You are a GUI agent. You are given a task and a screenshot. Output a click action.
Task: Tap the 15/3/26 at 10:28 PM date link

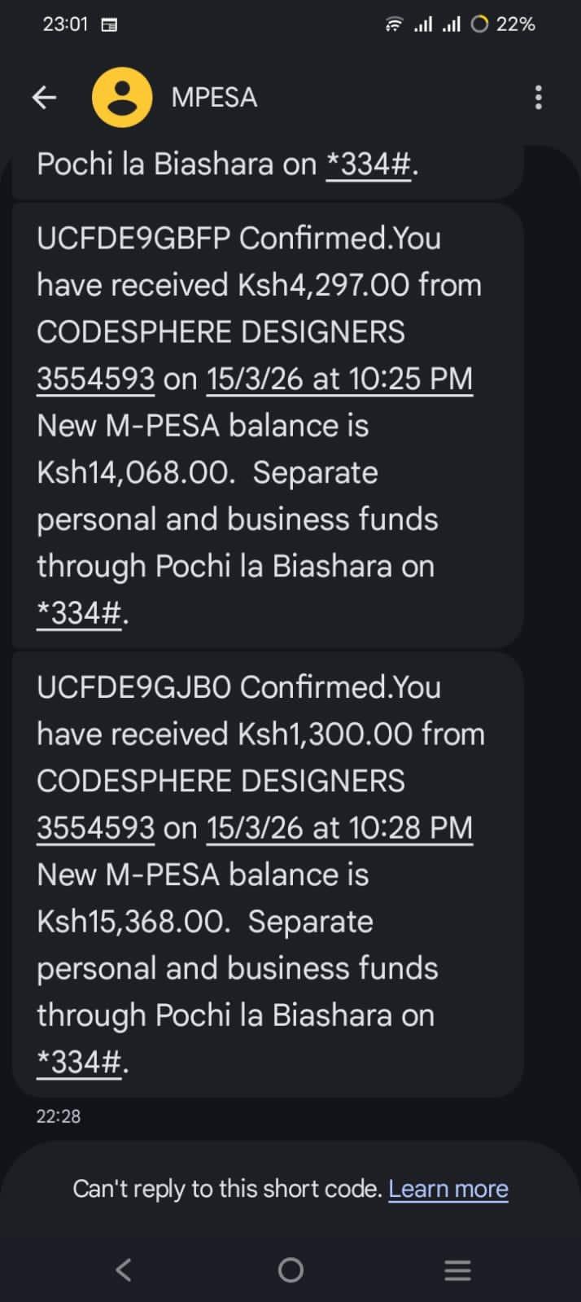coord(339,828)
